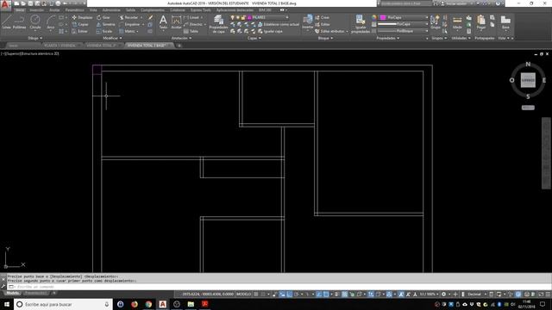This screenshot has width=552, height=310.
Task: Select the Línea drawing tool
Action: (6, 22)
